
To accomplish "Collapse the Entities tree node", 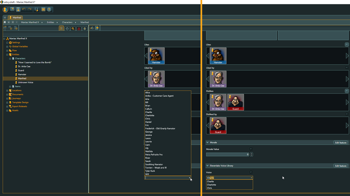I will tap(7, 55).
